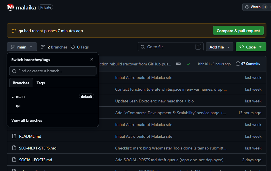Select the Branches tab in popup
The width and height of the screenshot is (271, 171).
[x=21, y=83]
